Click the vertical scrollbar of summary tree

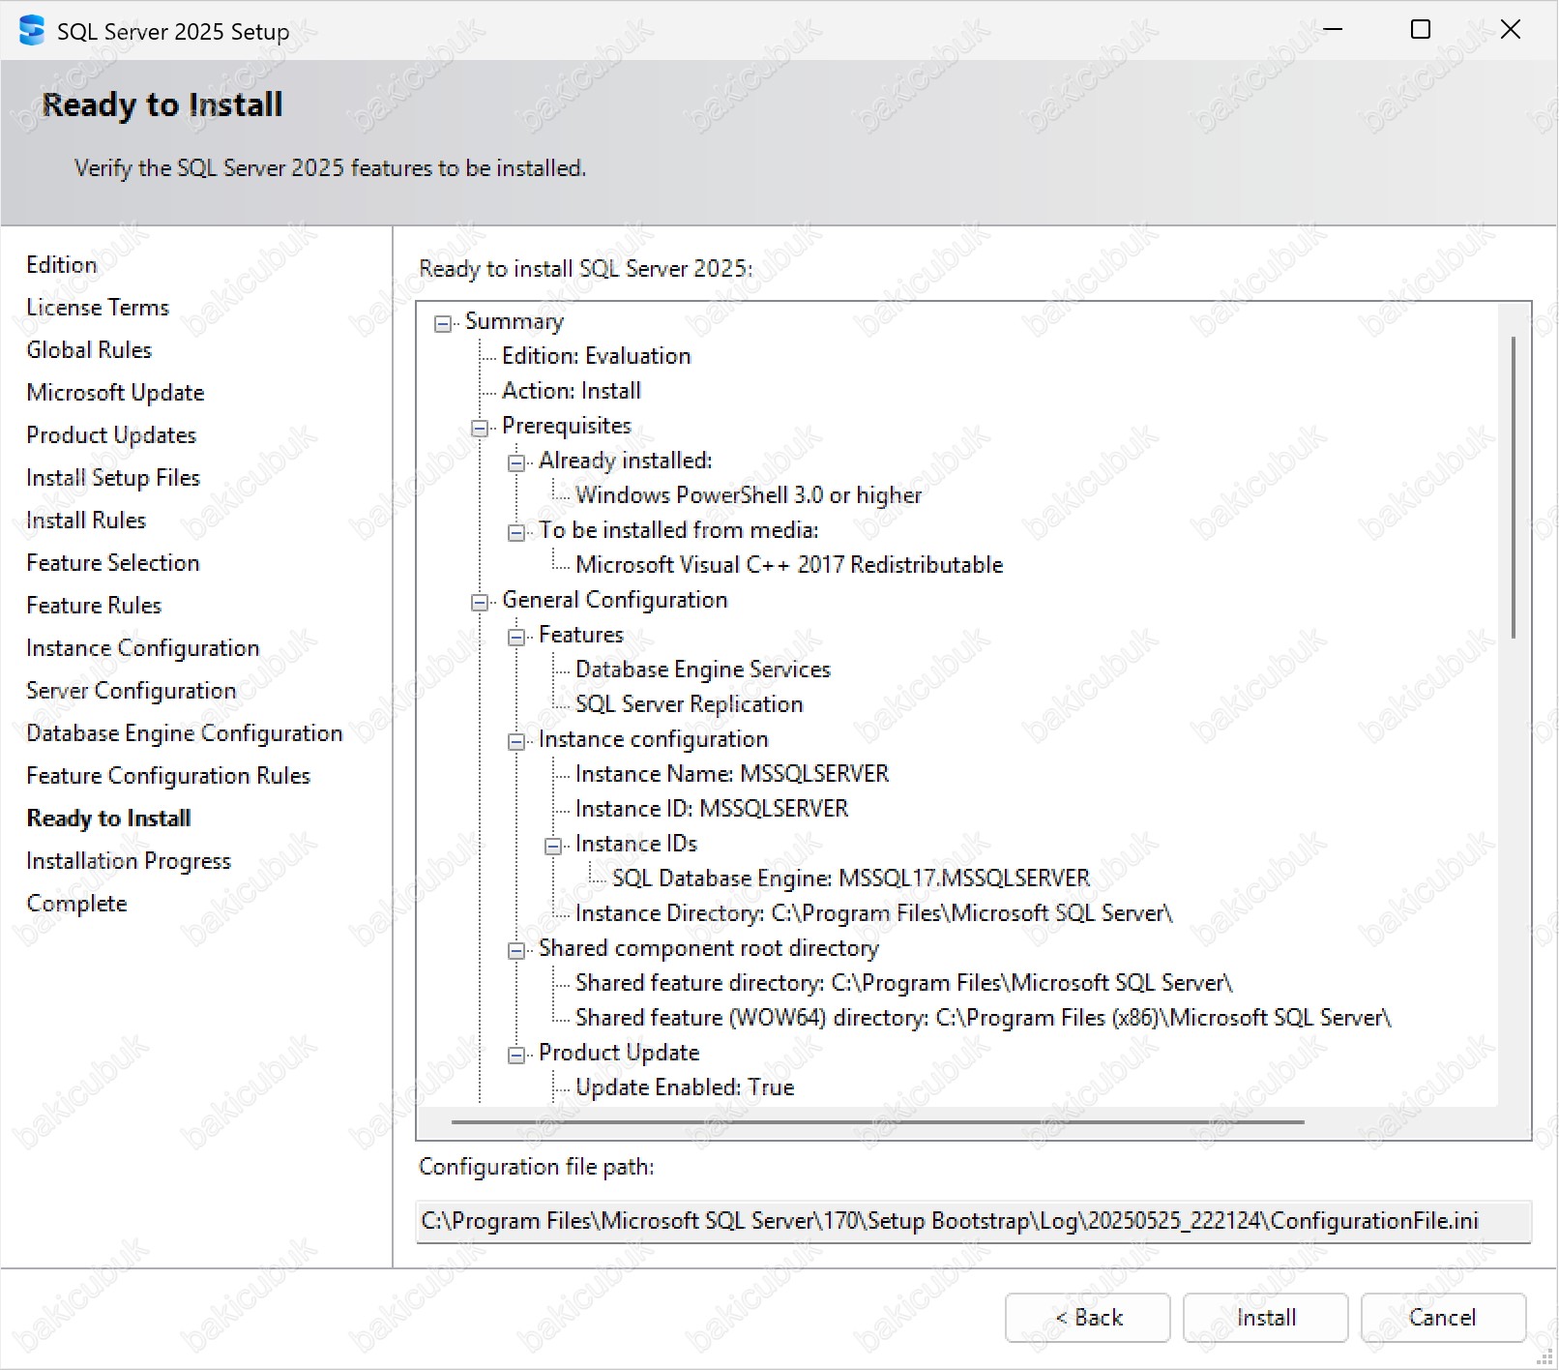(1513, 488)
